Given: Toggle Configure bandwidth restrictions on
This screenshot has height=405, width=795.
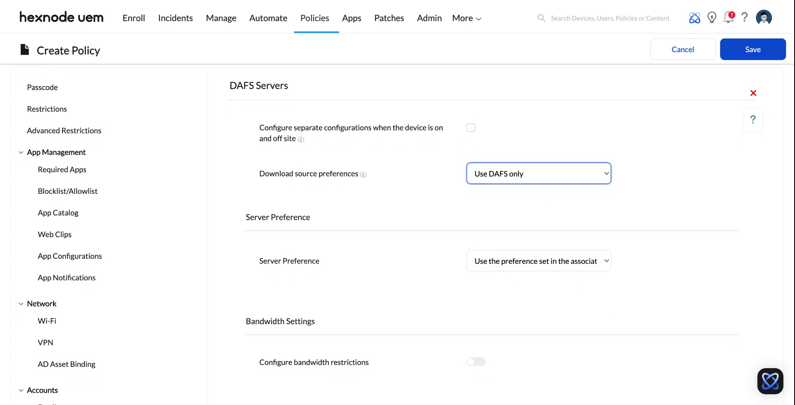Looking at the screenshot, I should (x=476, y=361).
